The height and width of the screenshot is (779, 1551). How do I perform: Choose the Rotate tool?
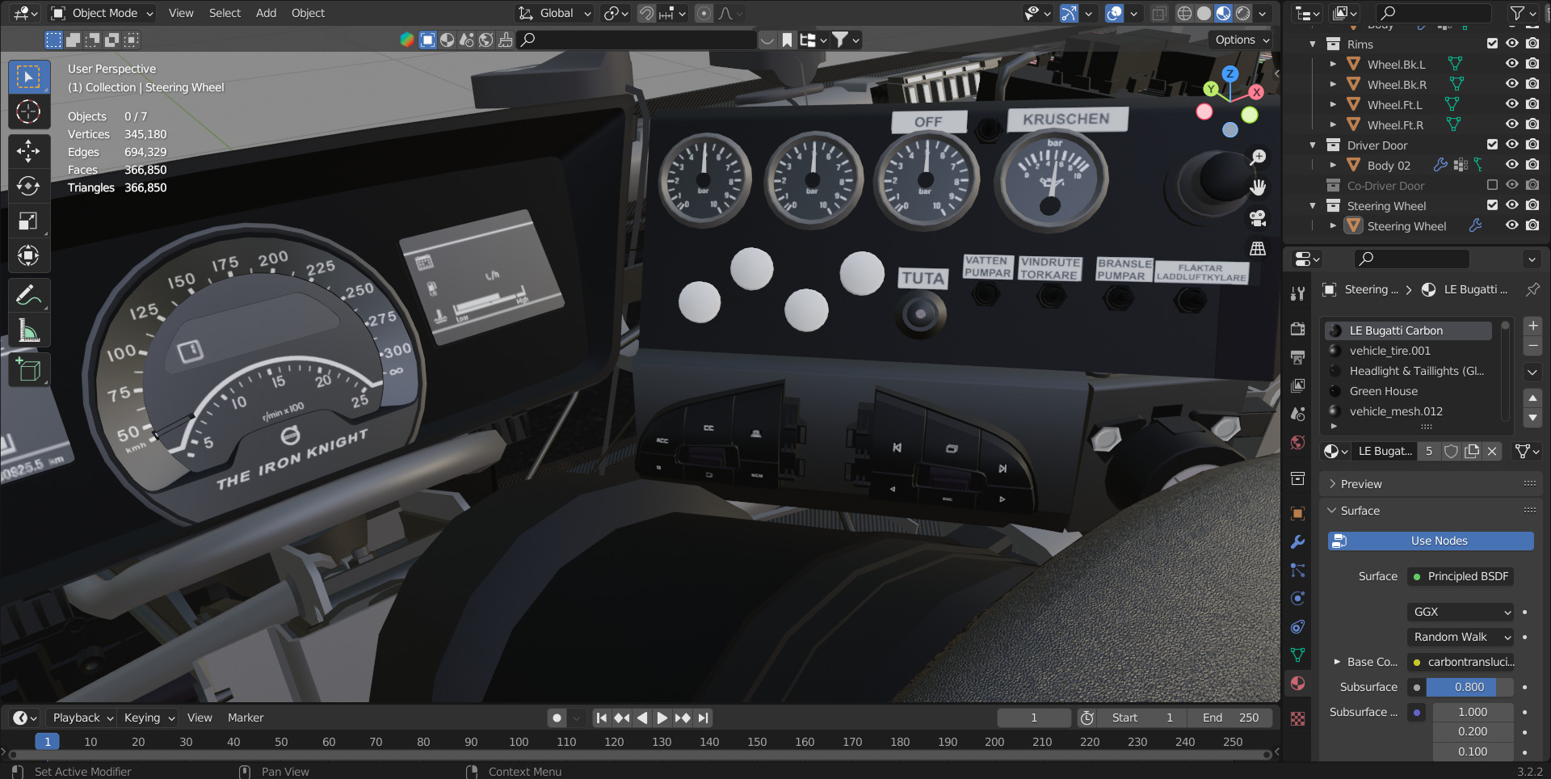coord(28,186)
